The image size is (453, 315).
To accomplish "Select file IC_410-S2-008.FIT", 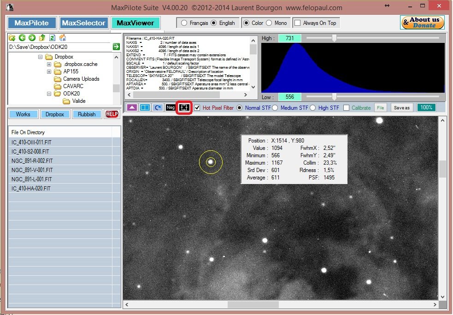I will (64, 152).
